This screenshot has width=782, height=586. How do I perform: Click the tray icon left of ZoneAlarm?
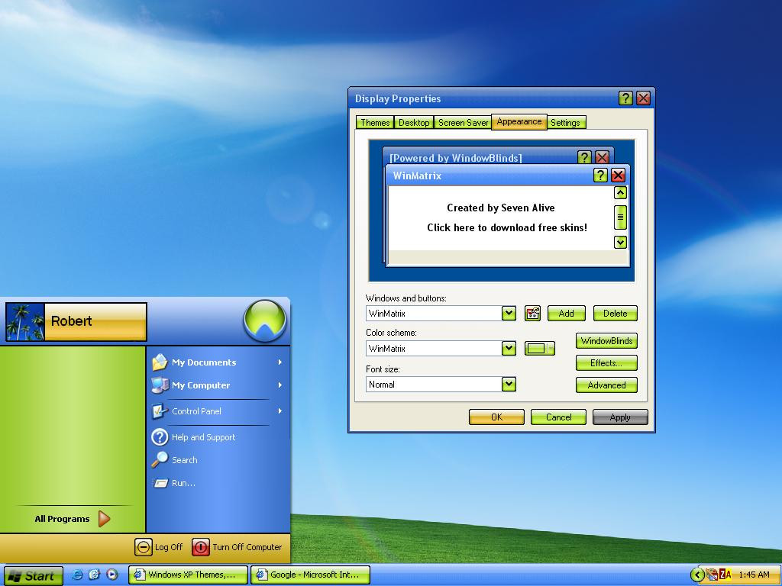pos(712,575)
